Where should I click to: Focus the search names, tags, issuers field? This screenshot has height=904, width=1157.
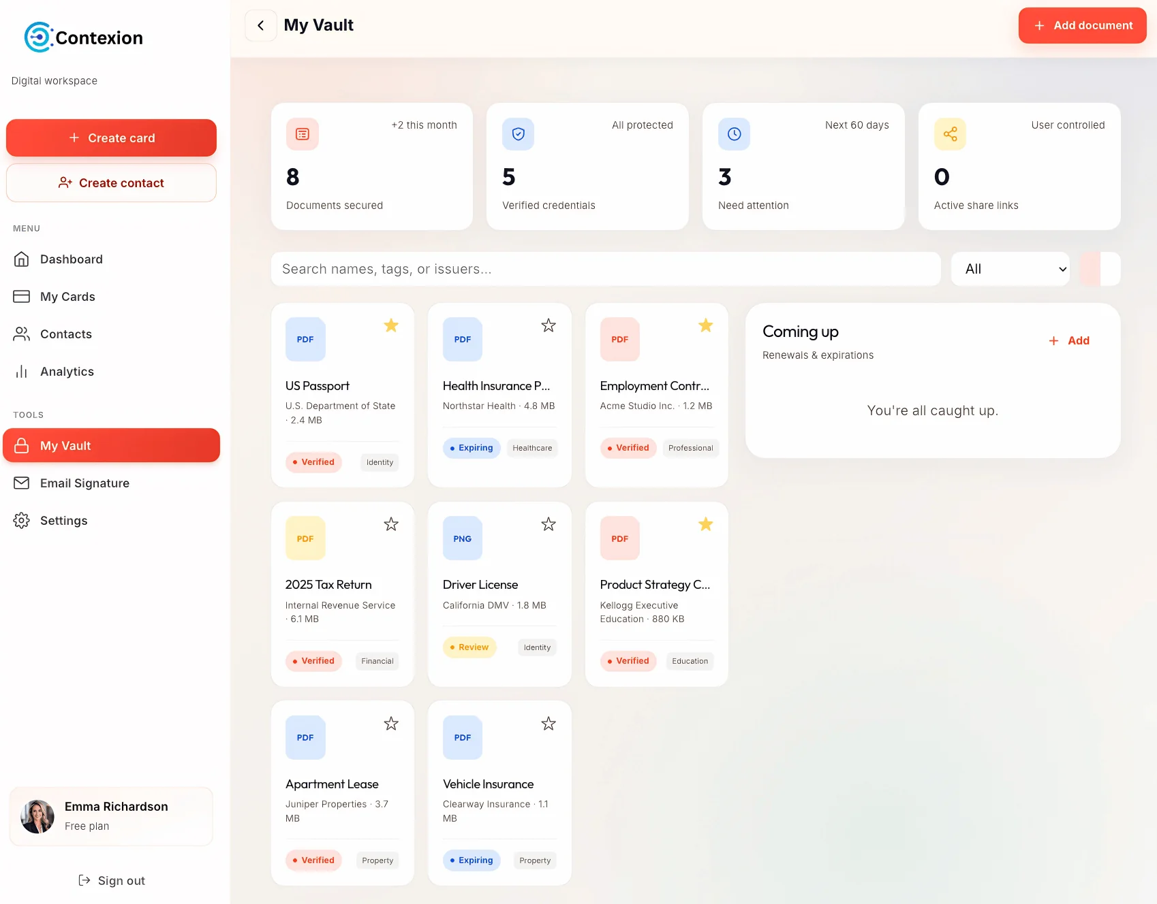click(606, 269)
